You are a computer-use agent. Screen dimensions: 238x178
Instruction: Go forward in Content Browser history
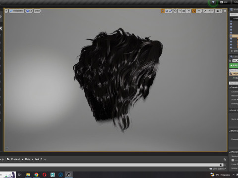[x=2, y=159]
